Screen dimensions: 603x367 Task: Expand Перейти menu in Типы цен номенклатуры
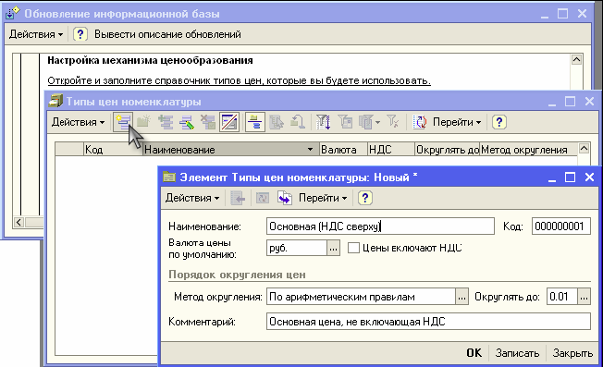(457, 122)
